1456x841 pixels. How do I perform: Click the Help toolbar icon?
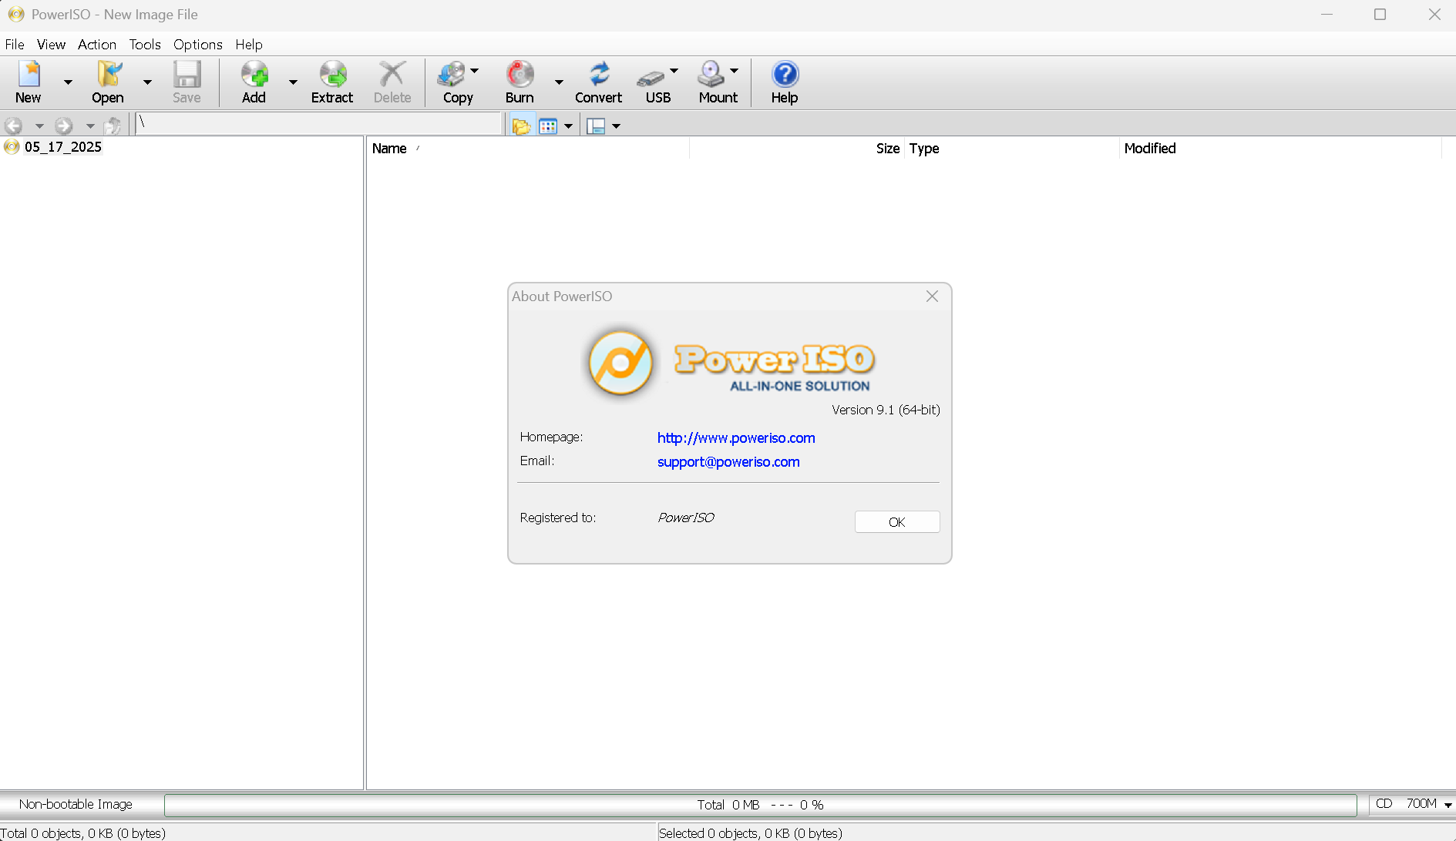pos(785,82)
